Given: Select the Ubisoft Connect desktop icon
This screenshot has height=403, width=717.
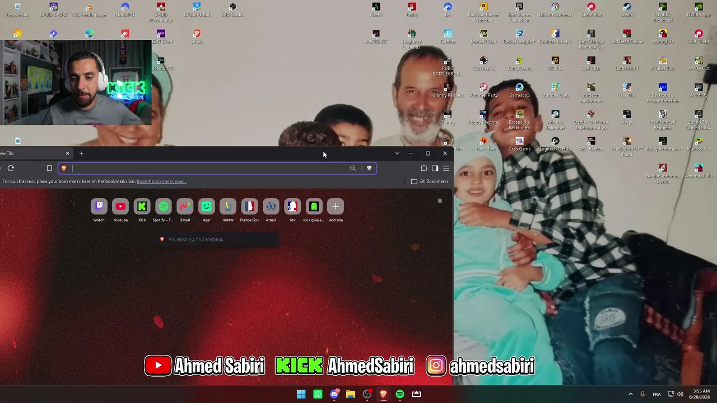Looking at the screenshot, I should [555, 10].
